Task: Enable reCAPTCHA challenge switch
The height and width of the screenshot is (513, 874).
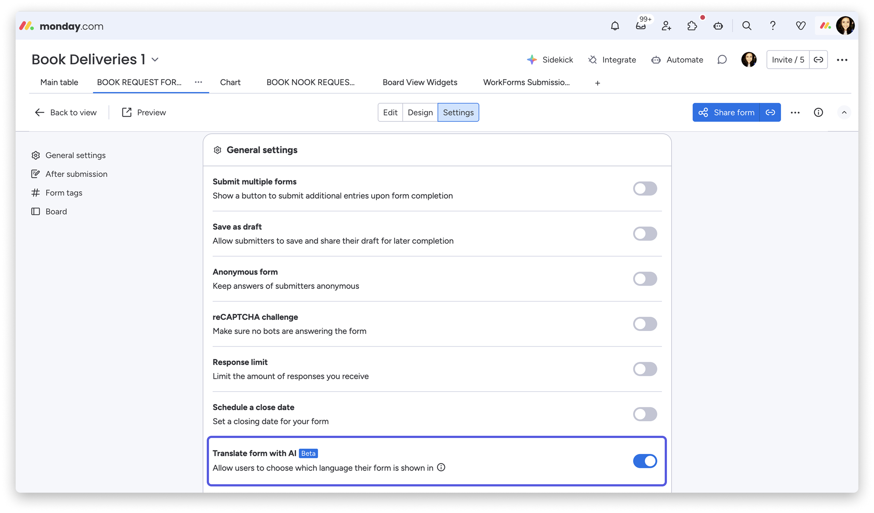Action: [645, 324]
